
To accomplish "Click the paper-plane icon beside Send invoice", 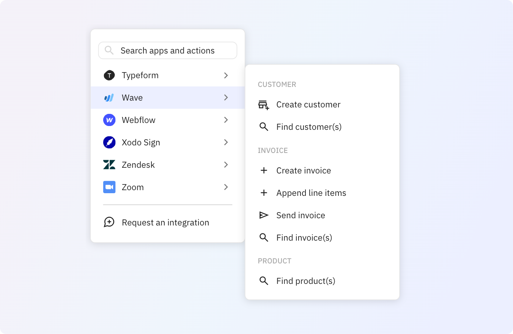I will tap(264, 215).
